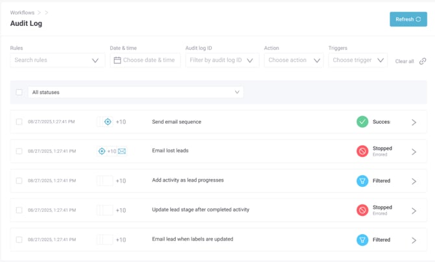Click the blue filtered funnel icon for Add activity
This screenshot has height=262, width=435.
(362, 181)
